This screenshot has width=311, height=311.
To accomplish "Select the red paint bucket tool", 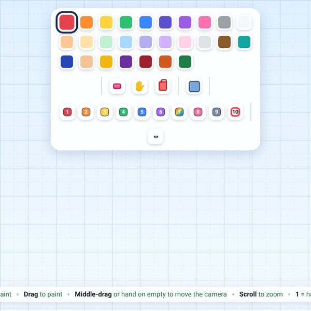I will pos(163,86).
